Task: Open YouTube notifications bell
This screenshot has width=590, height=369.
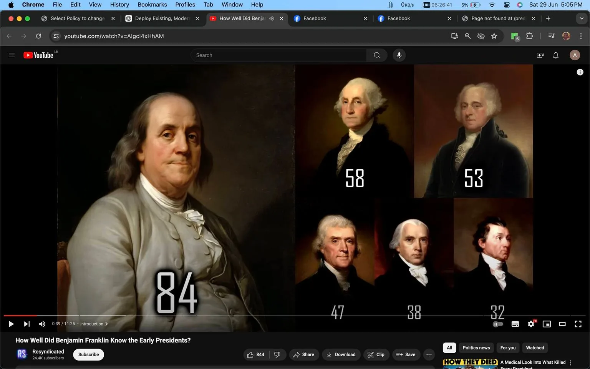Action: pyautogui.click(x=555, y=55)
